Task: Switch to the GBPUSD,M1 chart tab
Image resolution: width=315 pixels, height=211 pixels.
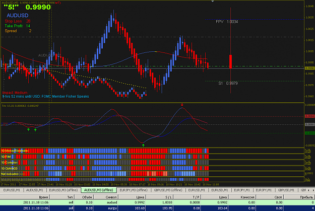Action: click(x=286, y=190)
